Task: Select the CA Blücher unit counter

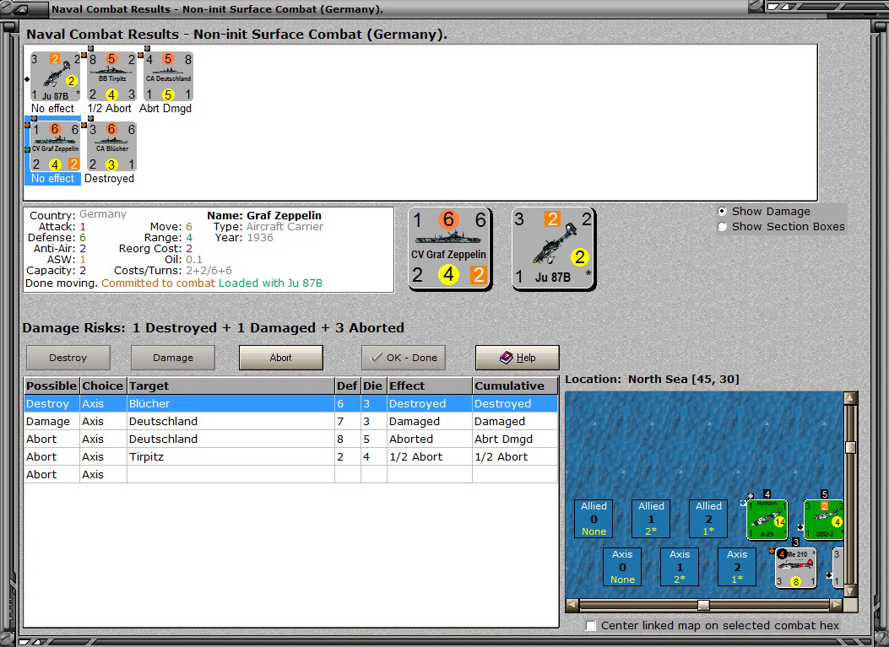Action: click(x=111, y=147)
